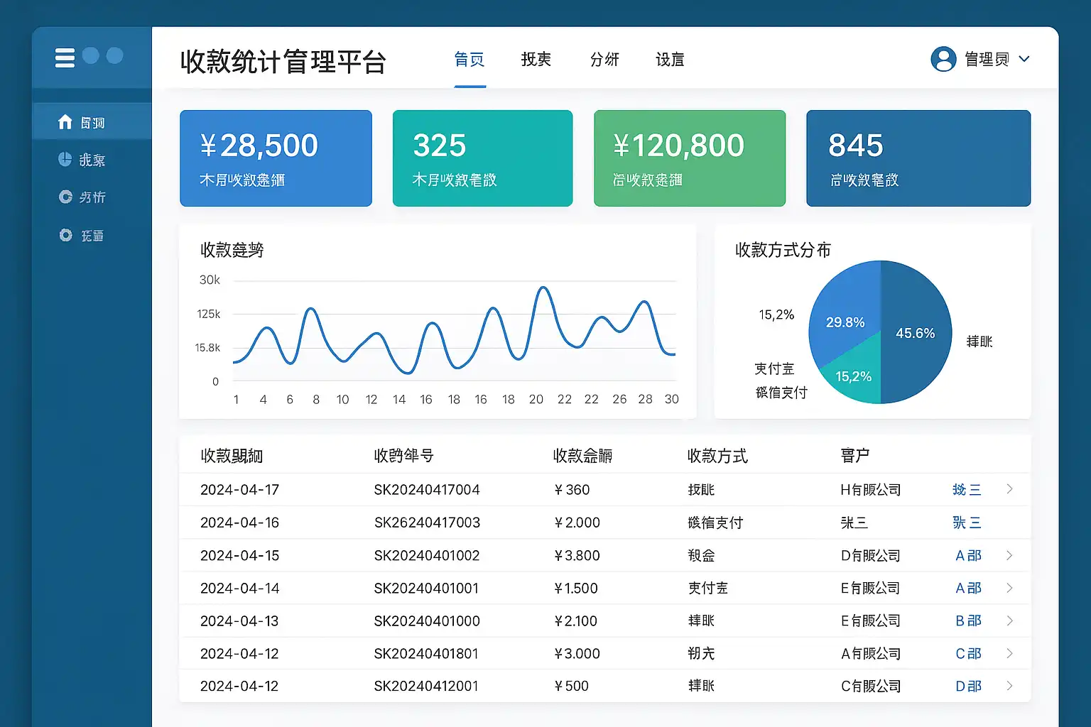Click the pie chart icon in sidebar
The image size is (1091, 727).
pyautogui.click(x=65, y=160)
